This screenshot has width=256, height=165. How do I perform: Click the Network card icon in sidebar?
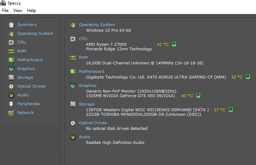(11, 113)
